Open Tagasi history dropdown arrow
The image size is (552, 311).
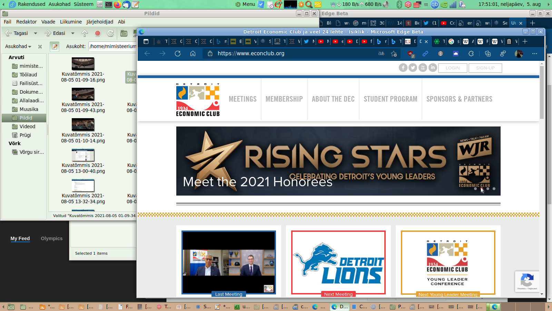click(35, 33)
